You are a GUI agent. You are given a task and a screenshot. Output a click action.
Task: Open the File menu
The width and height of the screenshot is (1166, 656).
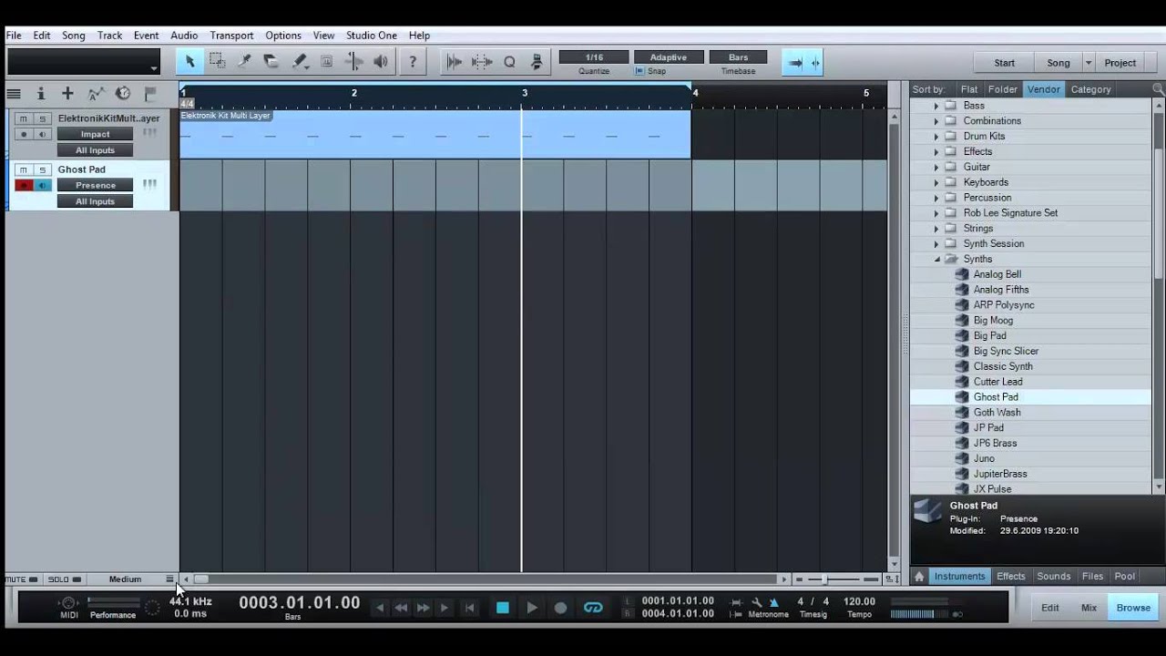tap(14, 36)
